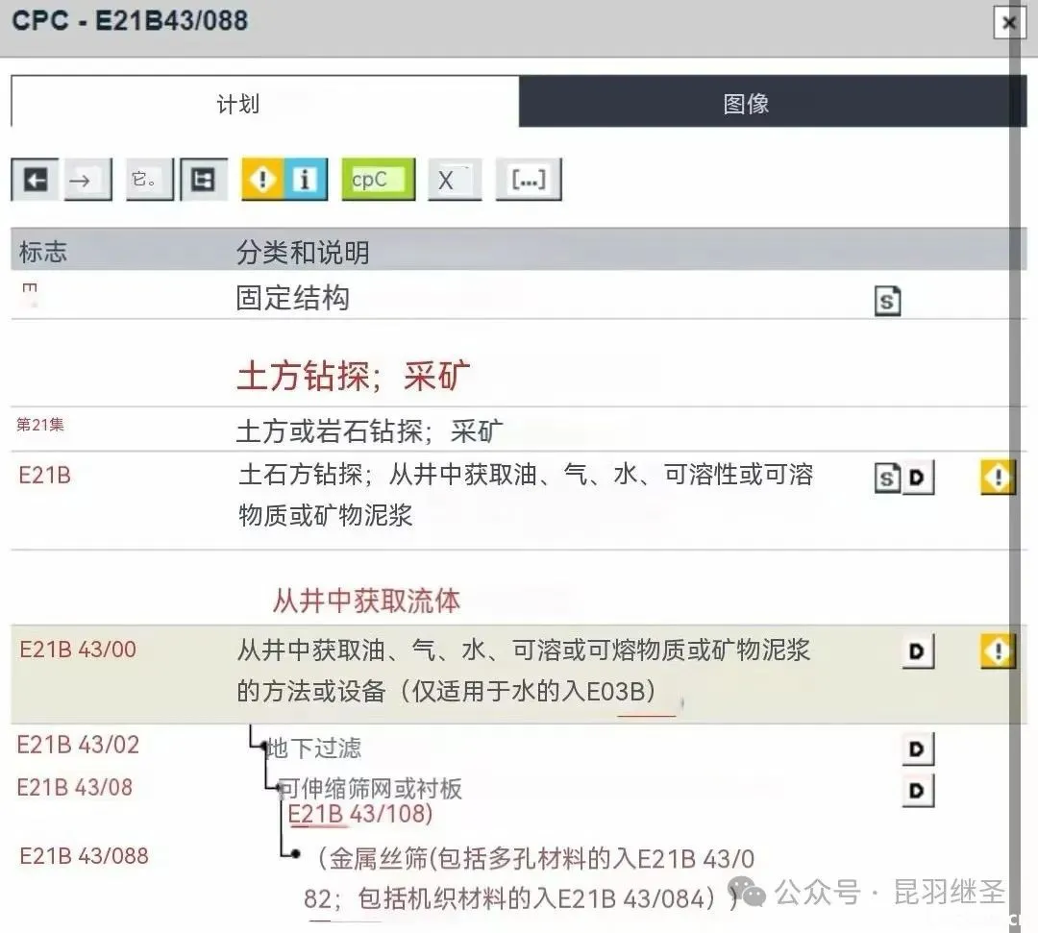The image size is (1038, 933).
Task: Click the X toolbar button
Action: (x=454, y=180)
